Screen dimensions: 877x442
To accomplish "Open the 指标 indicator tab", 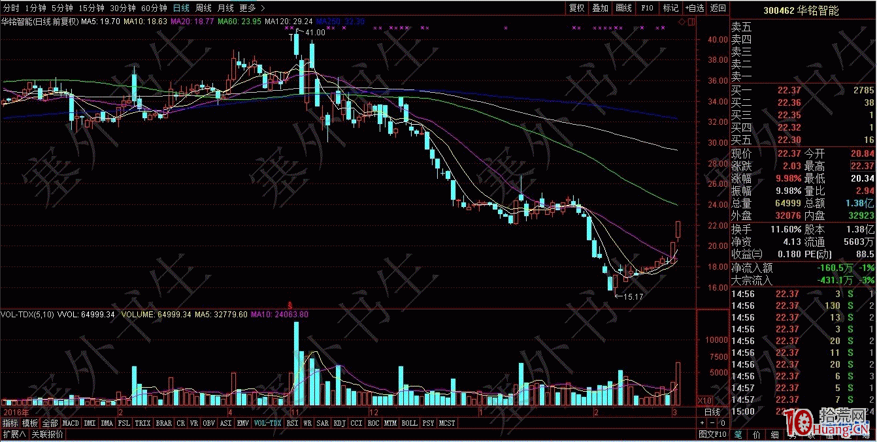I will pyautogui.click(x=10, y=423).
